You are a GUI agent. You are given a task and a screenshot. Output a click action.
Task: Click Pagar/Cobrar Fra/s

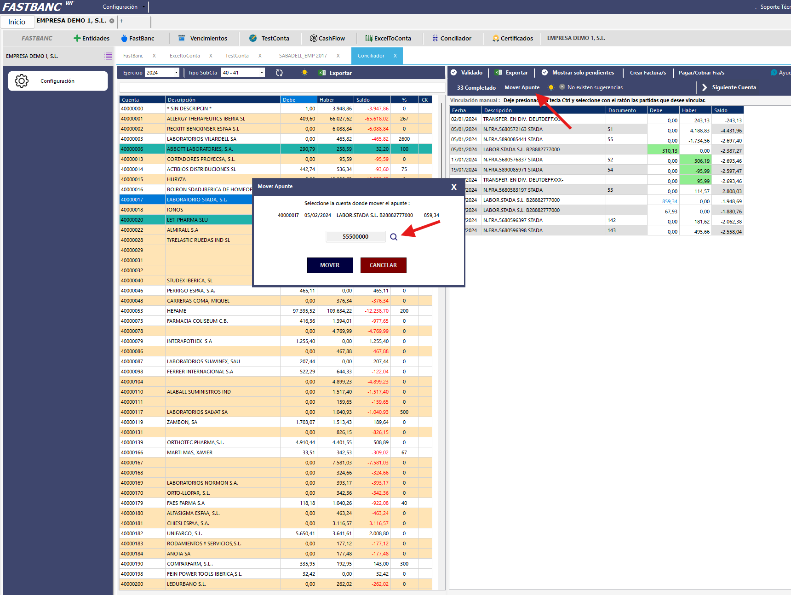pos(702,73)
